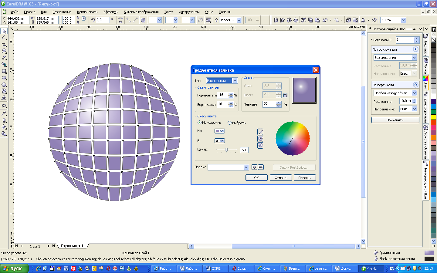Select the Interactive Blend tool

(4, 106)
